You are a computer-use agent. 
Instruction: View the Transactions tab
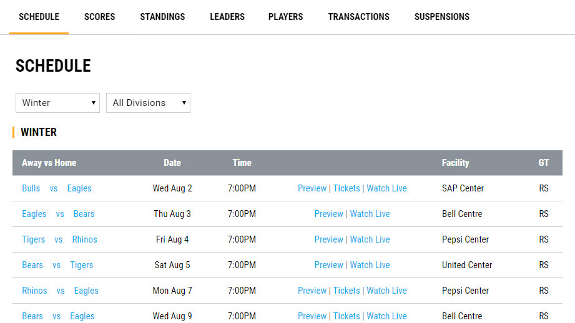coord(358,17)
